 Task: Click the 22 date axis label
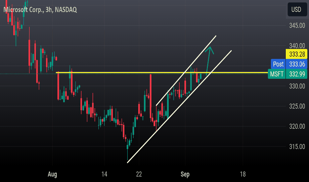139,174
